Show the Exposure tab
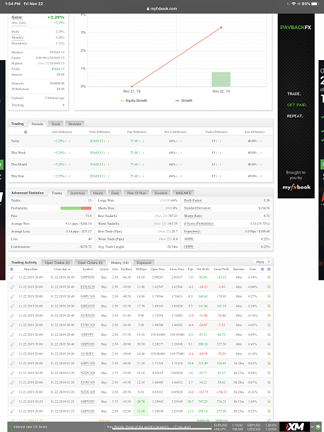Image resolution: width=324 pixels, height=432 pixels. [144, 263]
